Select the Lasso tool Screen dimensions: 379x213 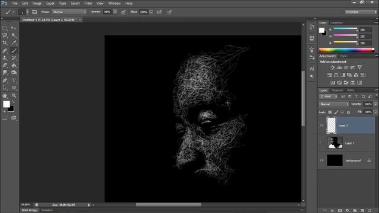tap(5, 35)
